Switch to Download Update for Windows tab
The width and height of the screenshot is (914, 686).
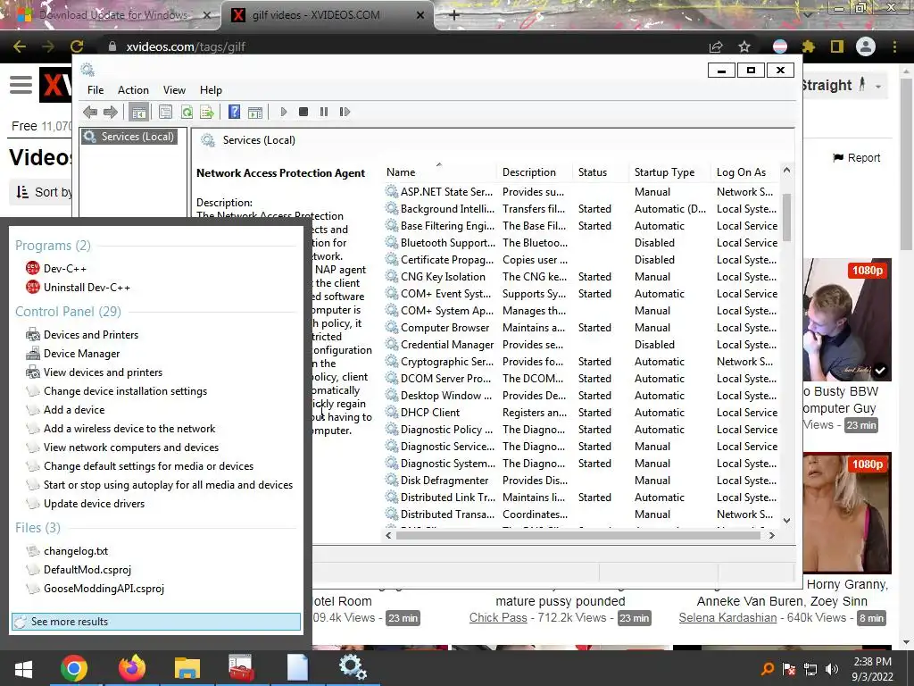click(114, 15)
